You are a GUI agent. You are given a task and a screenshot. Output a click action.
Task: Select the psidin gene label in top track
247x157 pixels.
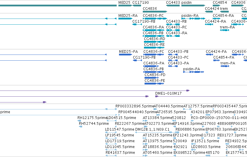(187, 3)
